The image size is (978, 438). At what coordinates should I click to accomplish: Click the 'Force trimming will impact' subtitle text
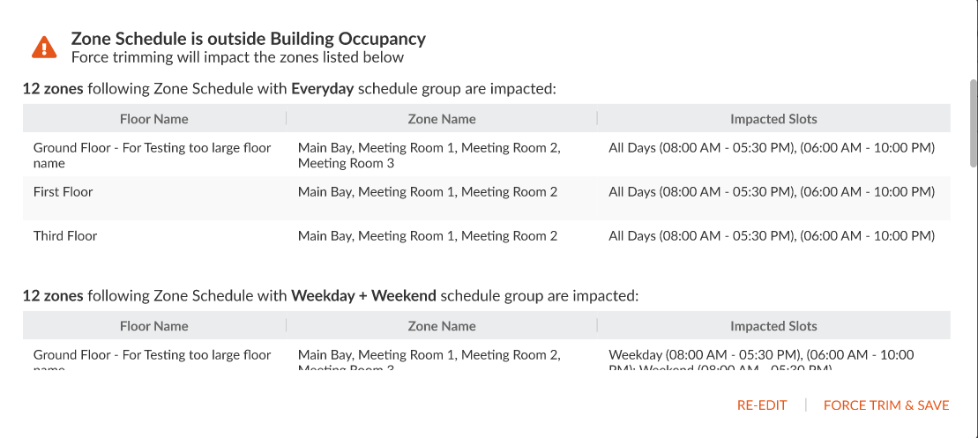click(x=237, y=58)
